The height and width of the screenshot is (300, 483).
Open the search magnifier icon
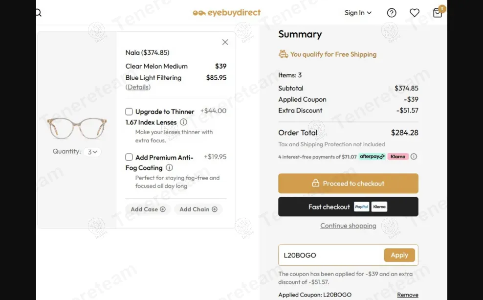(39, 13)
